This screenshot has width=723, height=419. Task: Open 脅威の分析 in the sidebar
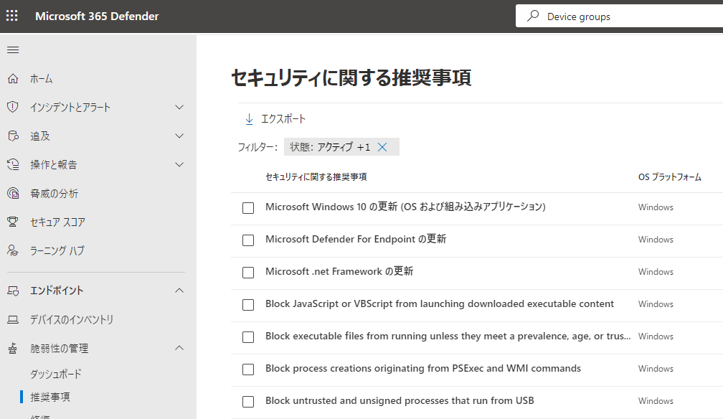55,193
